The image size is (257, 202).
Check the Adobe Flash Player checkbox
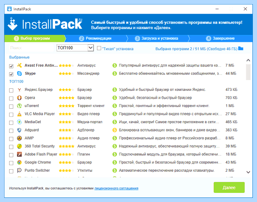tap(11, 155)
